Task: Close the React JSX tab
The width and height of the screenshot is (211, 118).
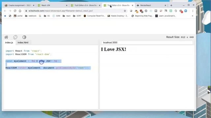Action: [67, 6]
